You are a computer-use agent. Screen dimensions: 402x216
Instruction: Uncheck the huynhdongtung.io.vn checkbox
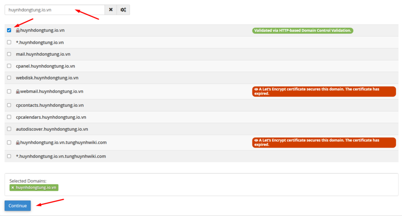[9, 30]
